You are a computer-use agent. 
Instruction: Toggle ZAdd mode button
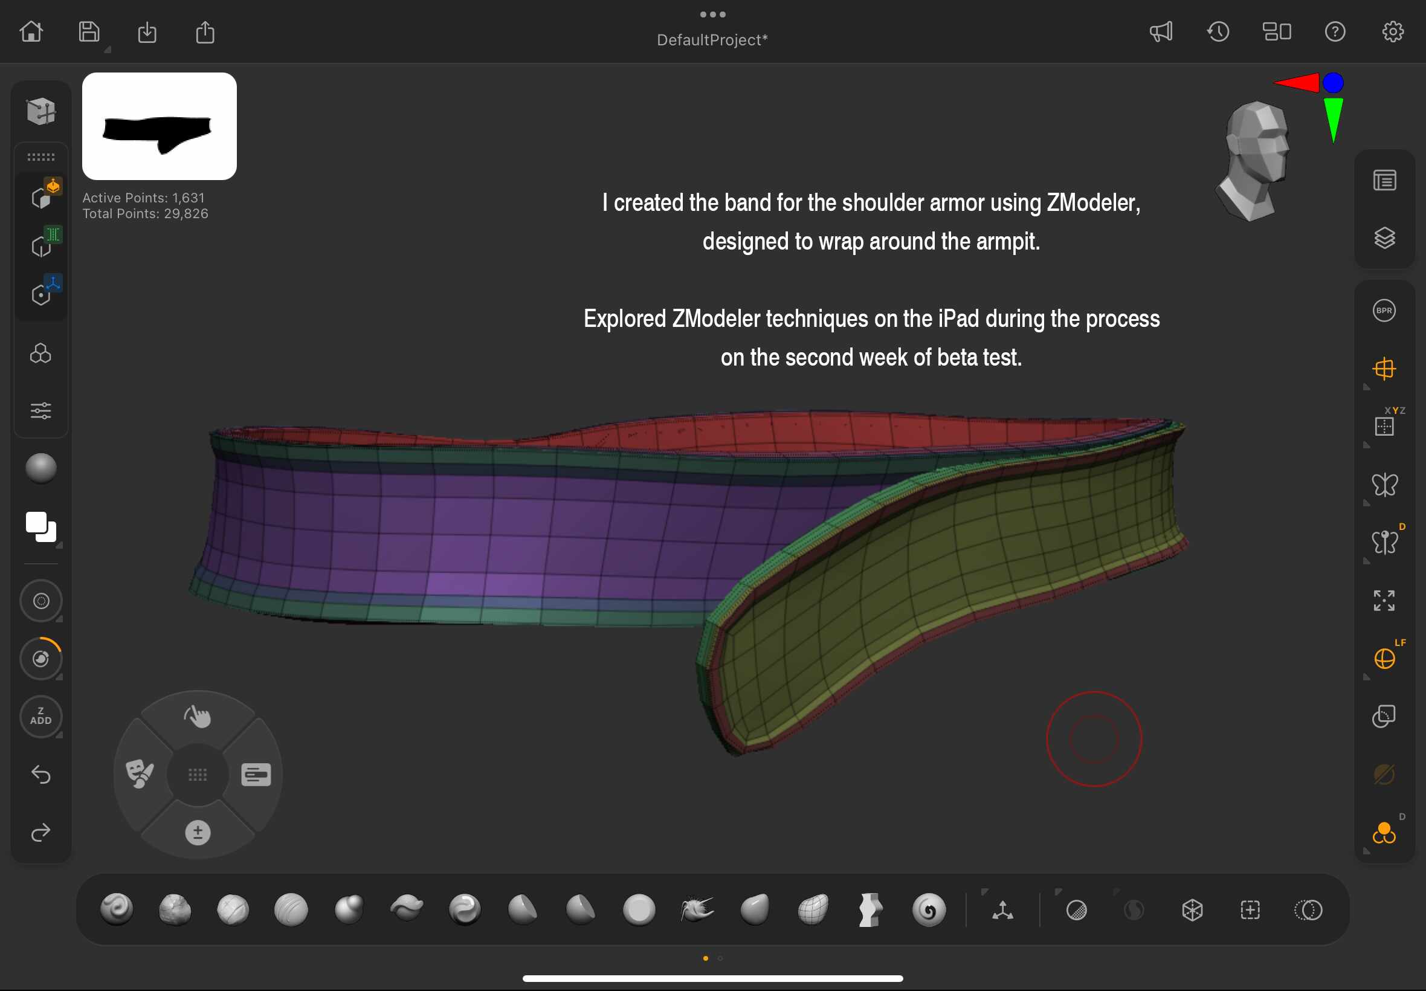pyautogui.click(x=41, y=716)
